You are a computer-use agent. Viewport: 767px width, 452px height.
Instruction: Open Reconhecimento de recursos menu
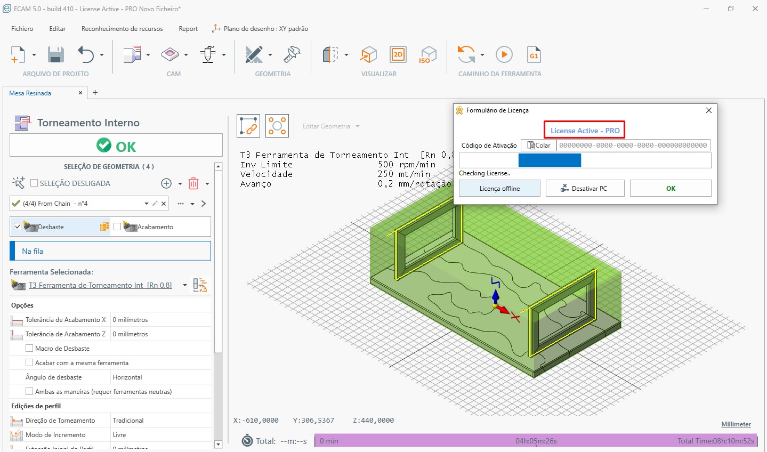pyautogui.click(x=122, y=29)
